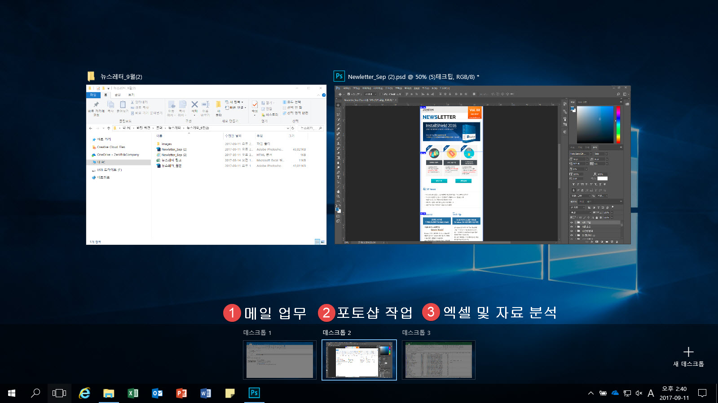Image resolution: width=718 pixels, height=403 pixels.
Task: Open Outlook taskbar icon
Action: [157, 393]
